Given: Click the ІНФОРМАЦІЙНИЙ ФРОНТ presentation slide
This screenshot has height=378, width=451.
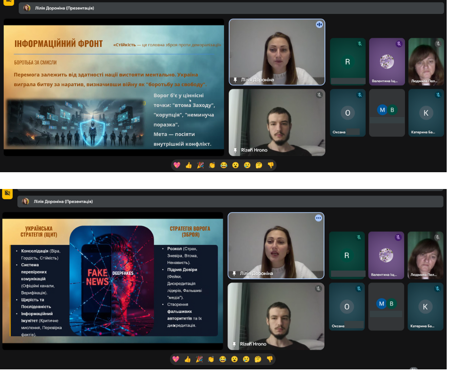Looking at the screenshot, I should [114, 87].
